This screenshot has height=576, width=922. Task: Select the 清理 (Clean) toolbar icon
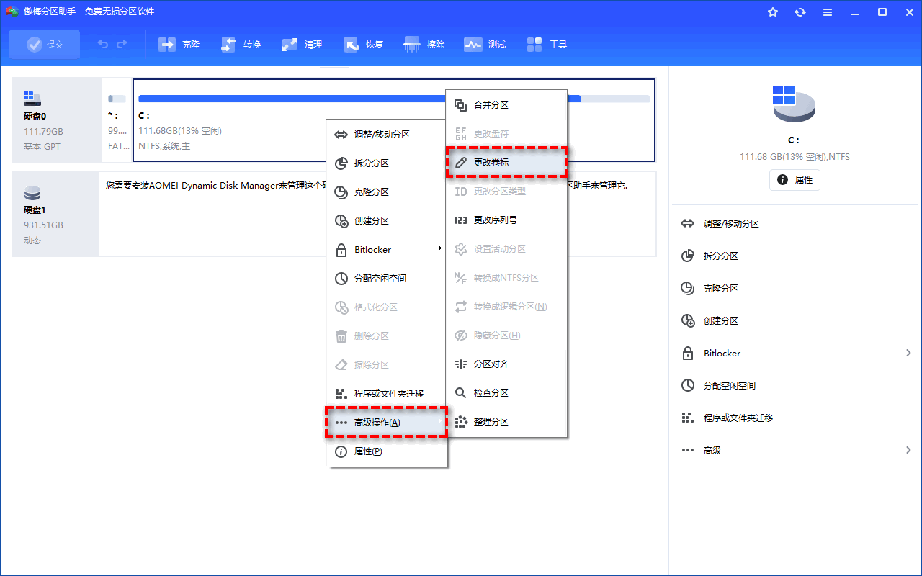[x=303, y=45]
